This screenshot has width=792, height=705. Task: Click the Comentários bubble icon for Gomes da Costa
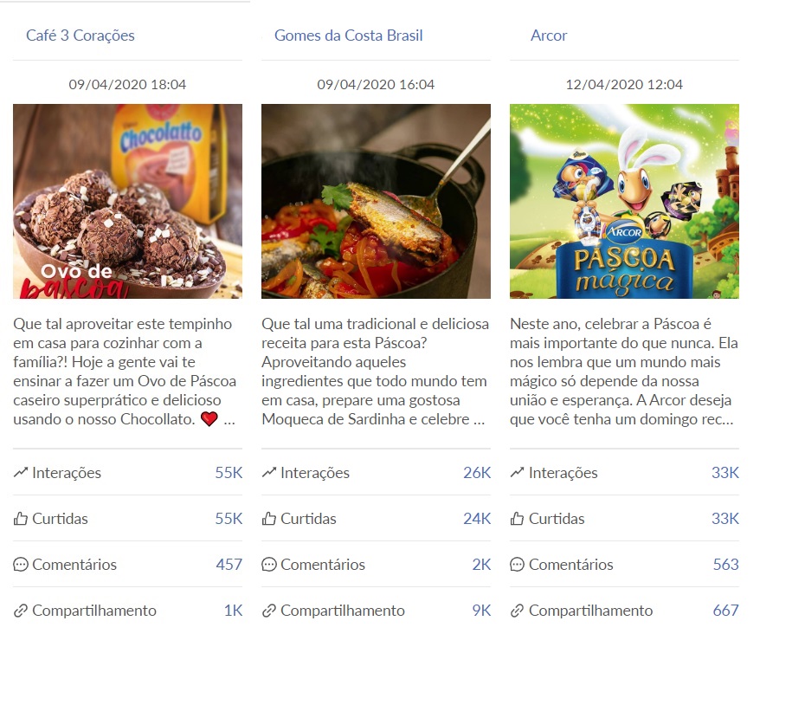coord(269,565)
